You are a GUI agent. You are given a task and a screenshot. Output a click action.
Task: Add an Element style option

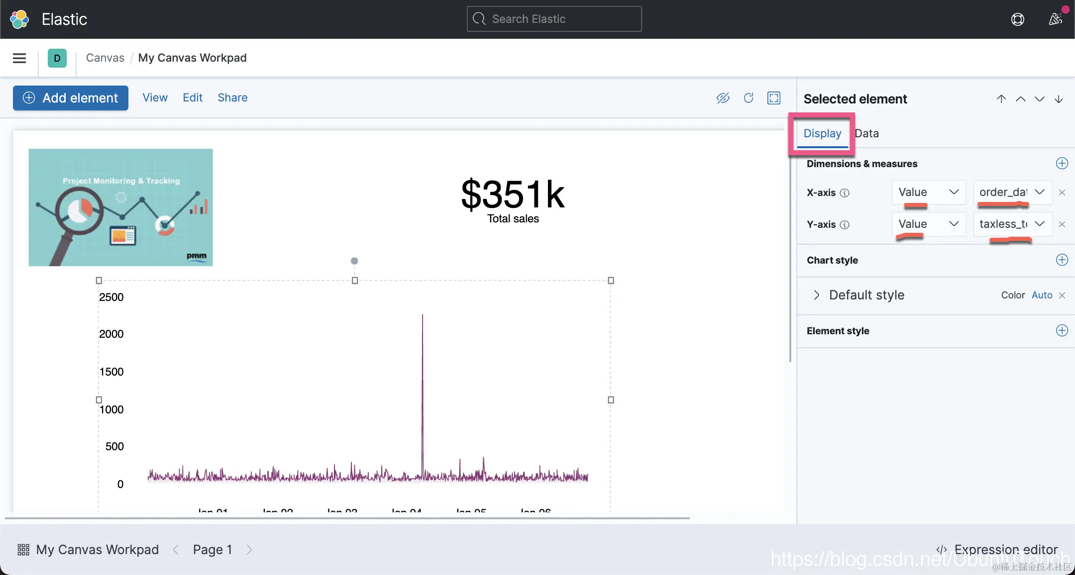(1062, 331)
